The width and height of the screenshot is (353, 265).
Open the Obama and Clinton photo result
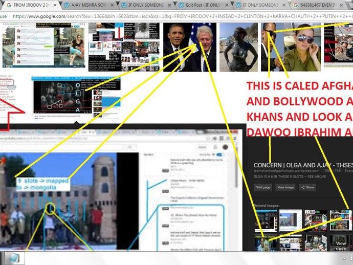tap(190, 47)
